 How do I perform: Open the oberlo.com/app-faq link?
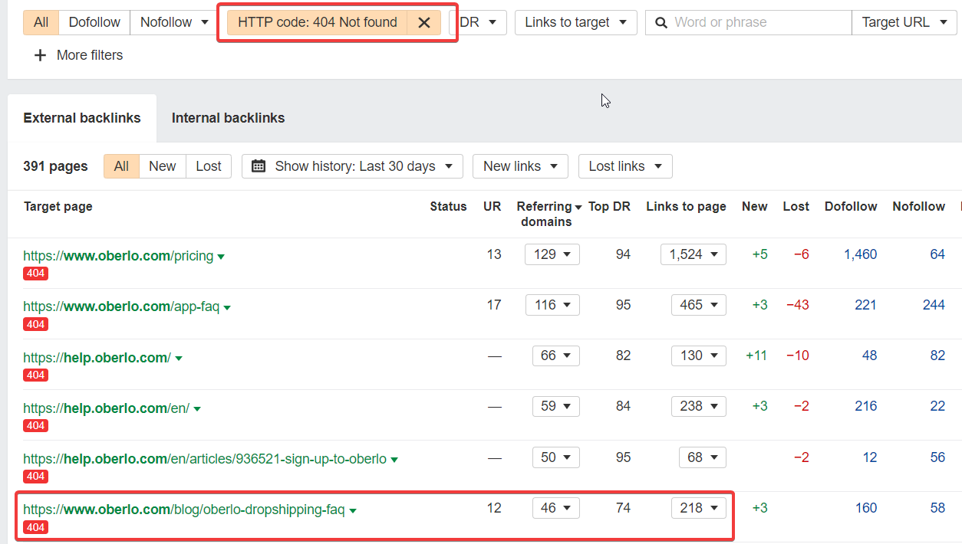point(121,306)
